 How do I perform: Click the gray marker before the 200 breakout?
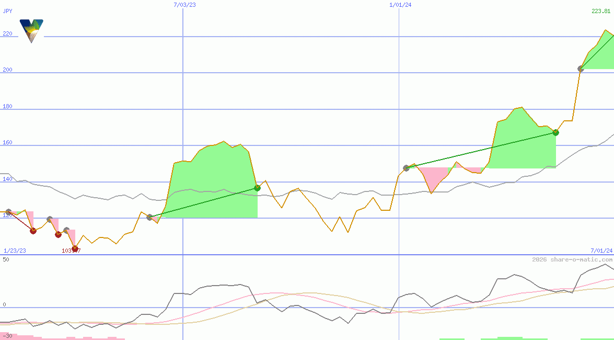pos(581,69)
